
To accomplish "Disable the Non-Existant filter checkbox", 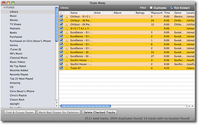I will click(172, 8).
